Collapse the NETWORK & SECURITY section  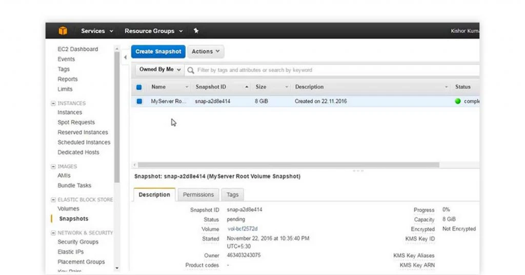(x=53, y=233)
